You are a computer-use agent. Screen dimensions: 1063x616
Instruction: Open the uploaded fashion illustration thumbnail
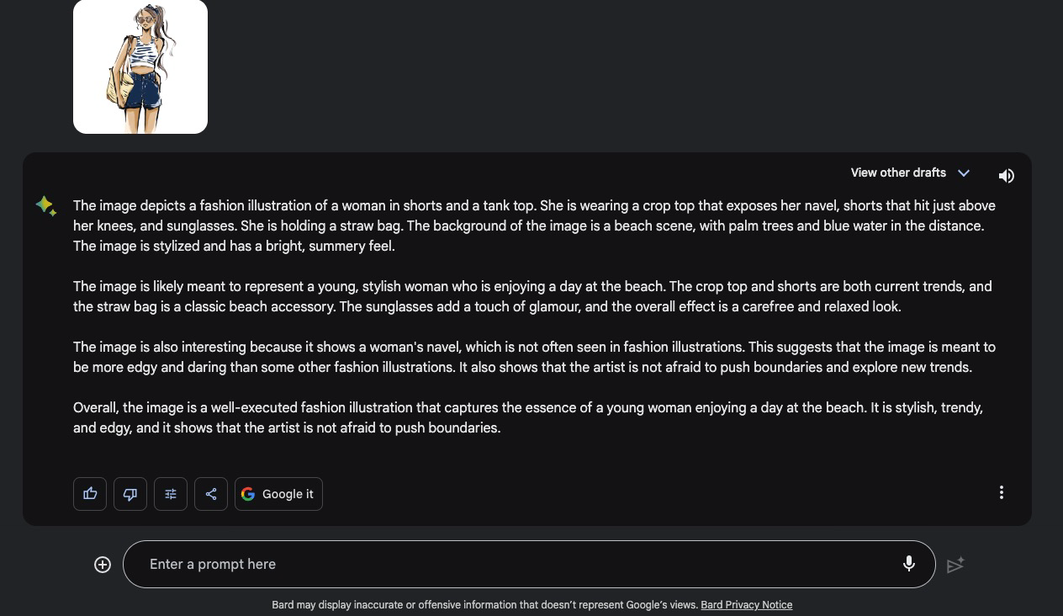click(x=140, y=66)
